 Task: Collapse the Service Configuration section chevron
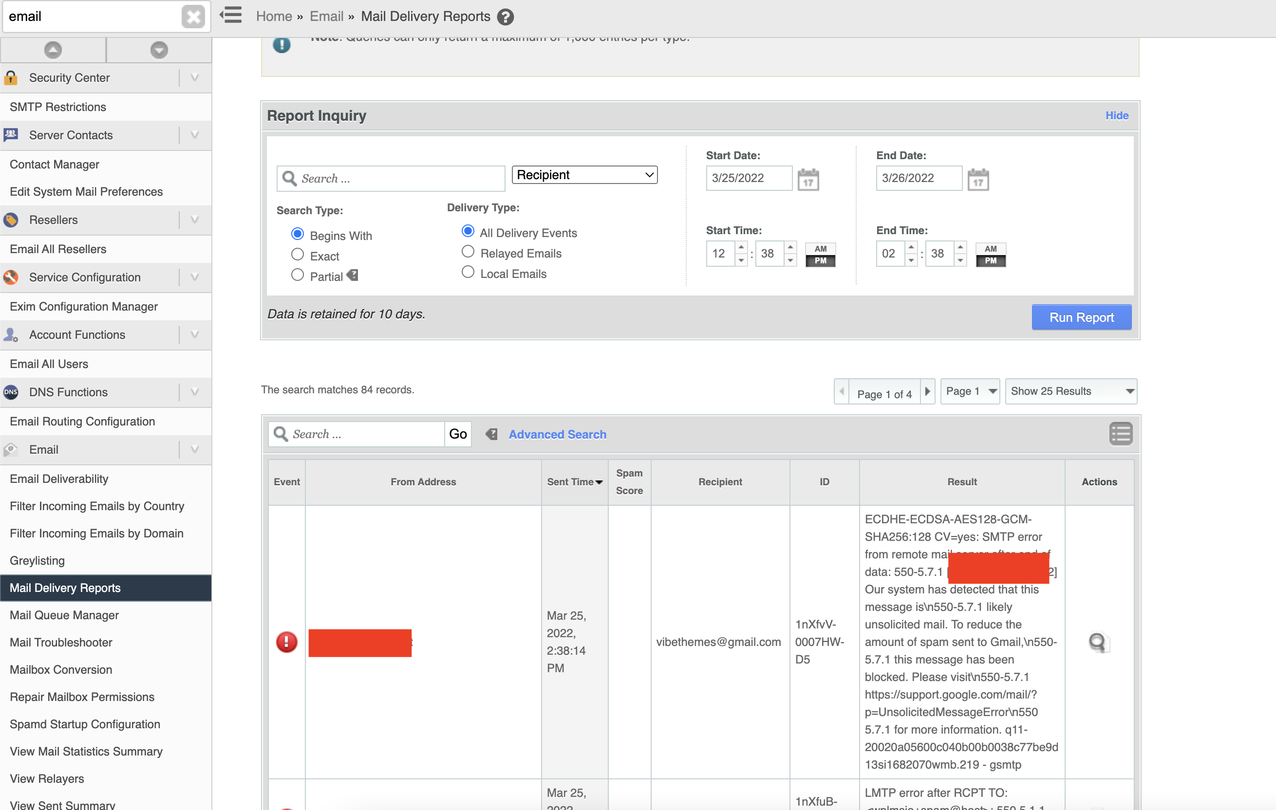[194, 277]
